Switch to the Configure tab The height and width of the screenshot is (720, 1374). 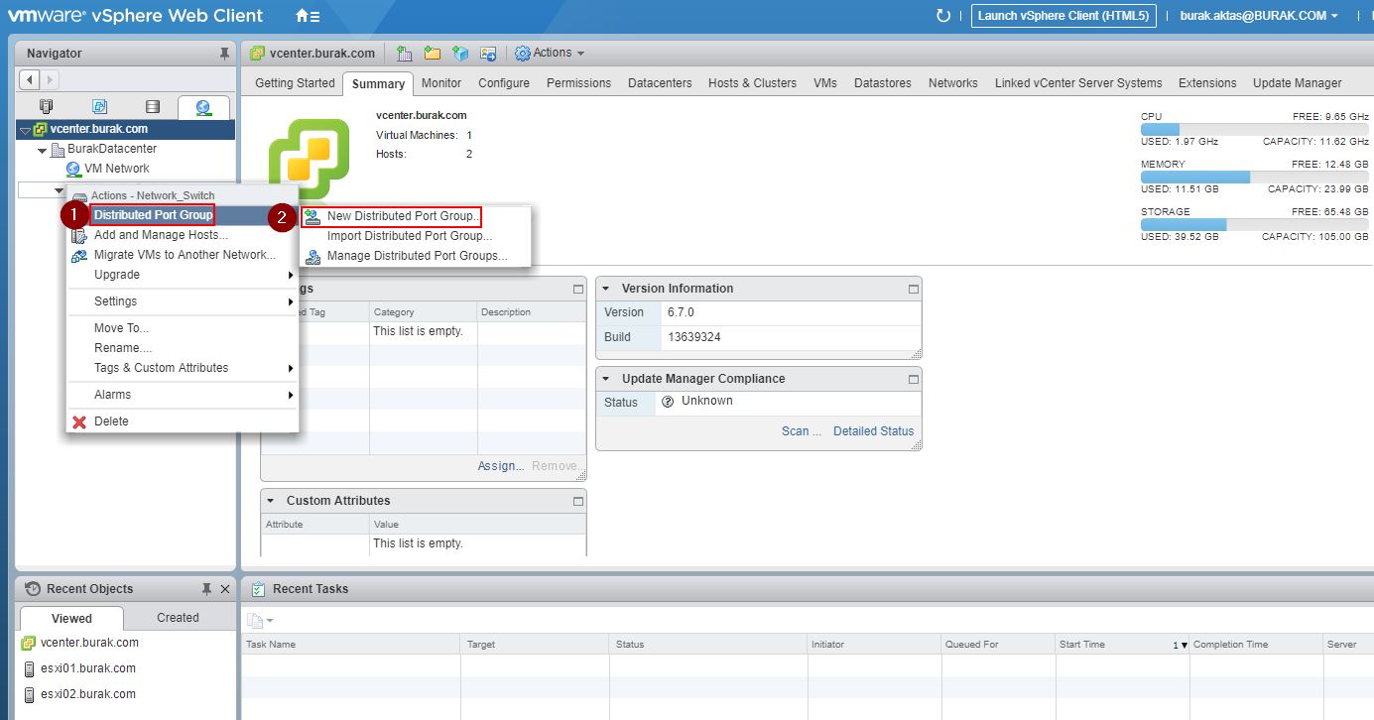click(504, 83)
